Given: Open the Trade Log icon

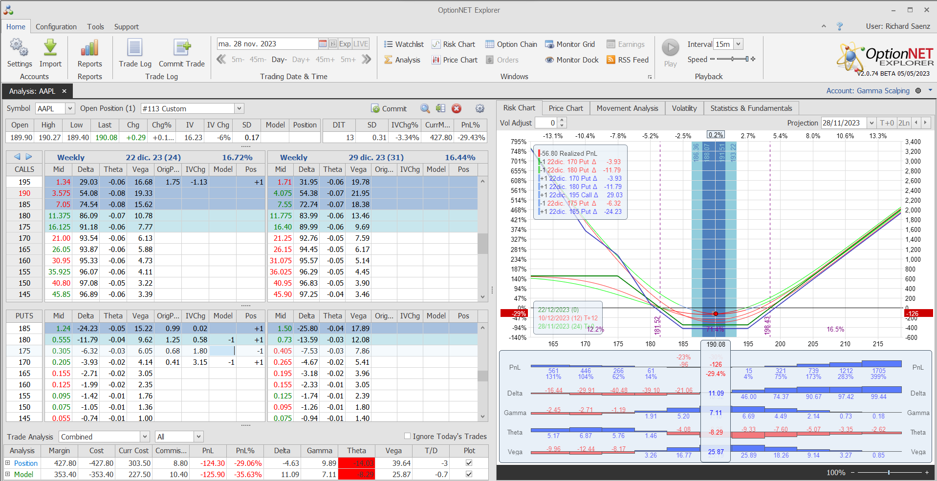Looking at the screenshot, I should click(135, 48).
